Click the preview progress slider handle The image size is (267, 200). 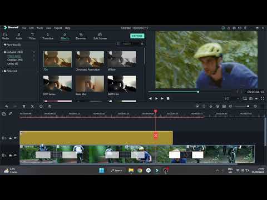(198, 92)
